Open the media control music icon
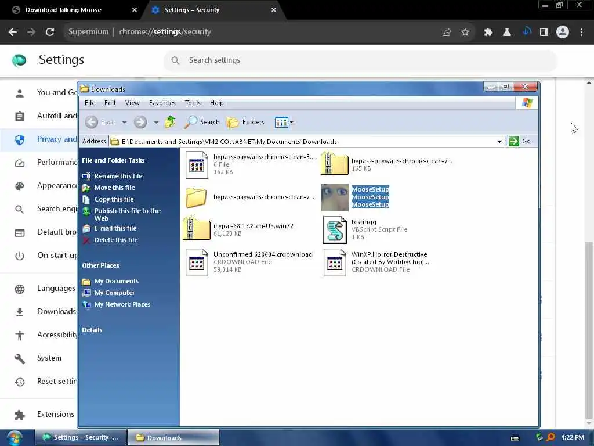This screenshot has width=594, height=446. coord(526,31)
